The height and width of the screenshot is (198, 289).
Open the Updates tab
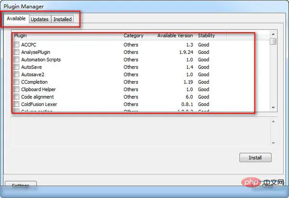[39, 19]
